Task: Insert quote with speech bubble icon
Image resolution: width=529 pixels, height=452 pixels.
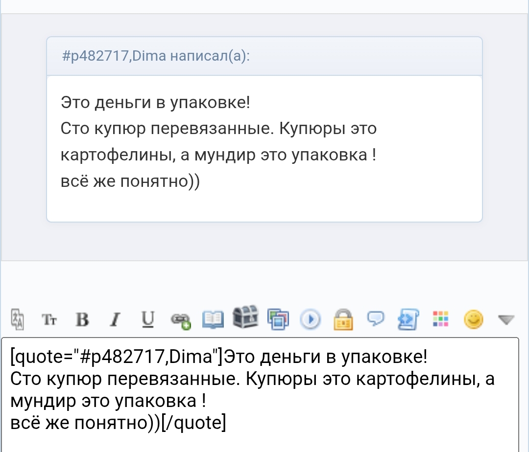Action: coord(376,319)
